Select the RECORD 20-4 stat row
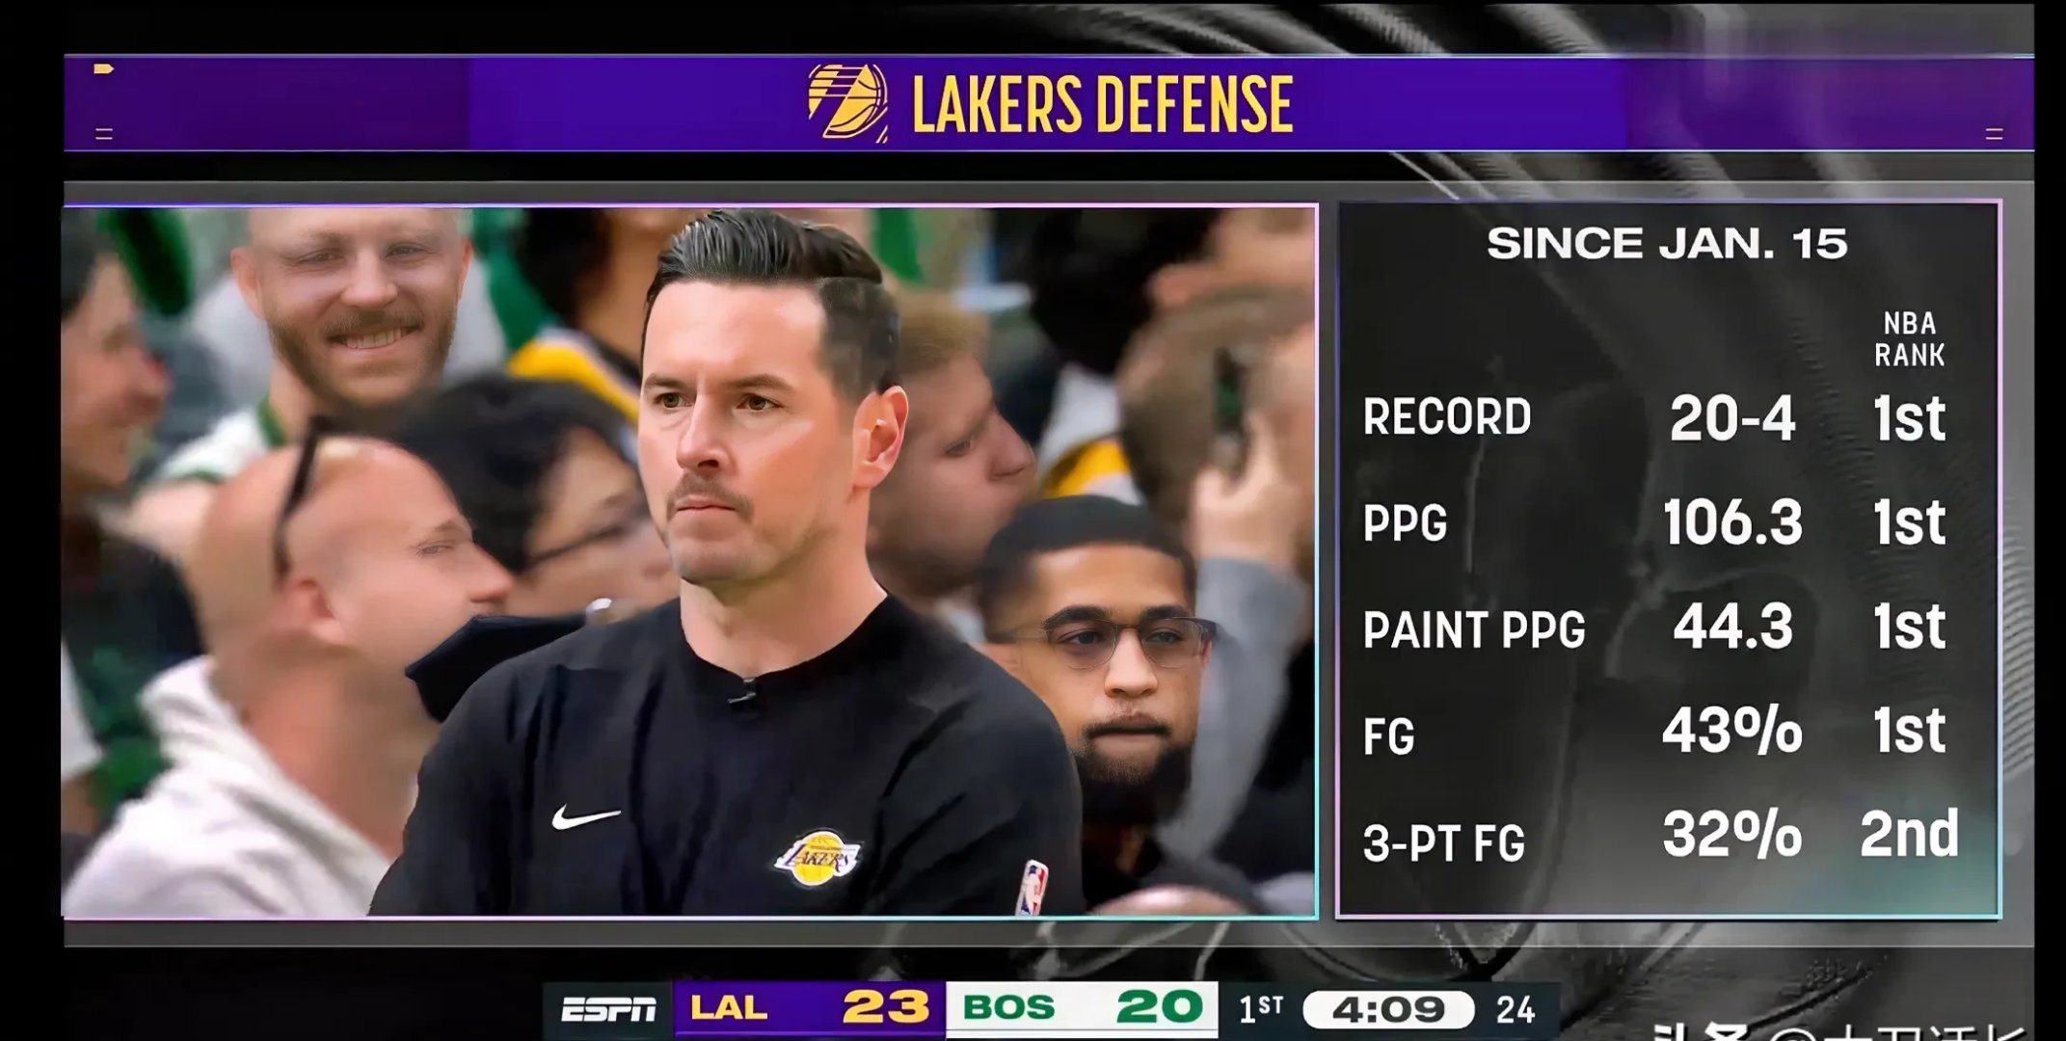The image size is (2066, 1041). (1732, 418)
